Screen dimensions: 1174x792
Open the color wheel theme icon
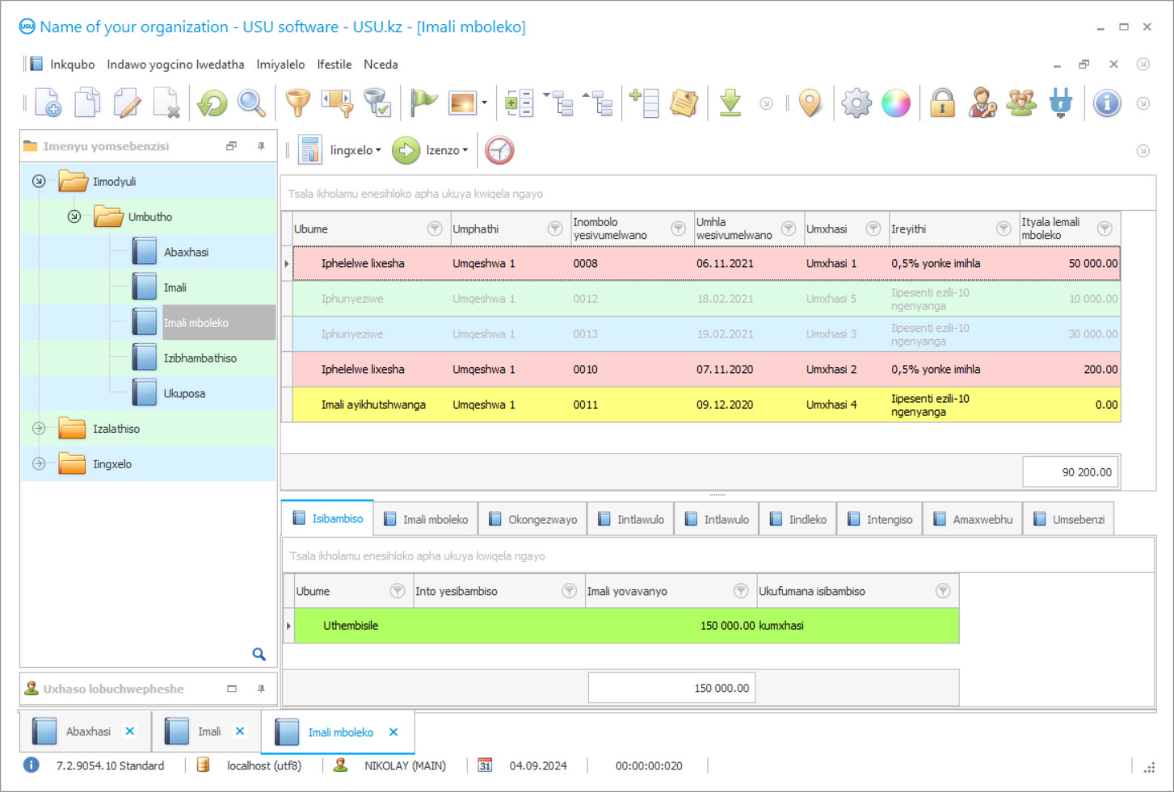pos(895,103)
